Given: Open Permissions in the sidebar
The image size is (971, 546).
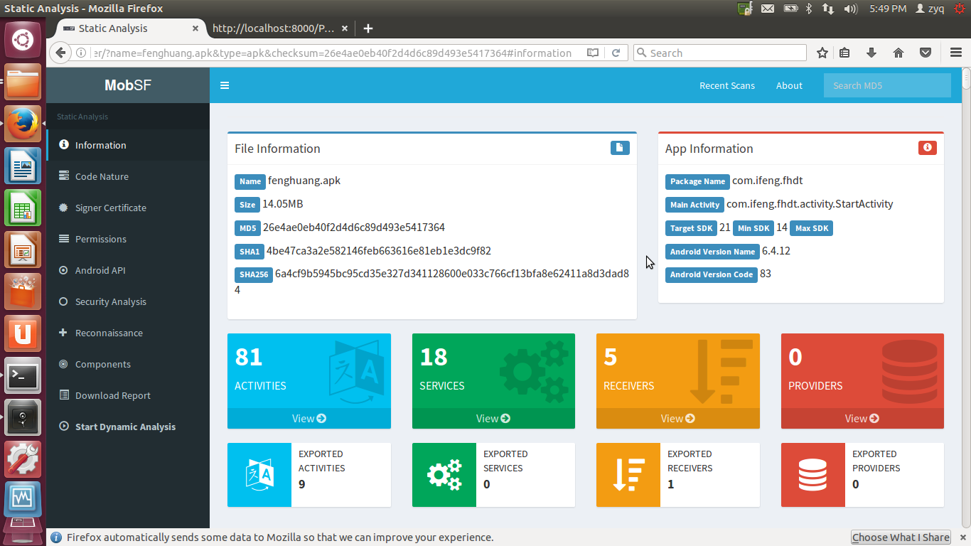Looking at the screenshot, I should tap(128, 239).
